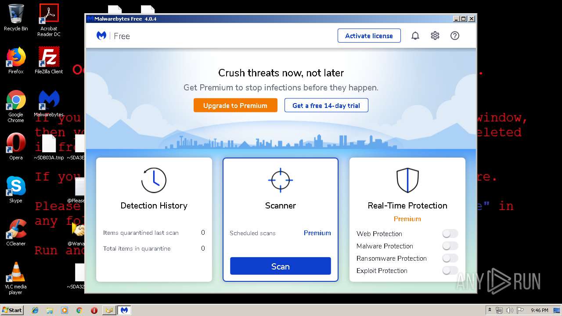Open CCleaner desktop shortcut
Image resolution: width=562 pixels, height=316 pixels.
click(16, 233)
